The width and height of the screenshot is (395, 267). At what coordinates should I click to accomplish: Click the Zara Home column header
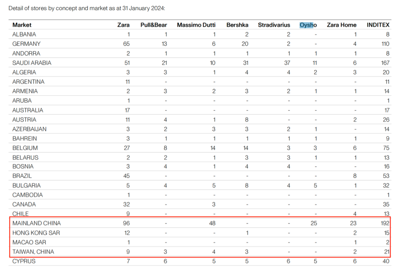coord(341,25)
